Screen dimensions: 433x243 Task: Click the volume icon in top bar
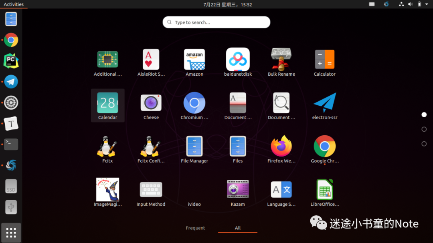[411, 4]
